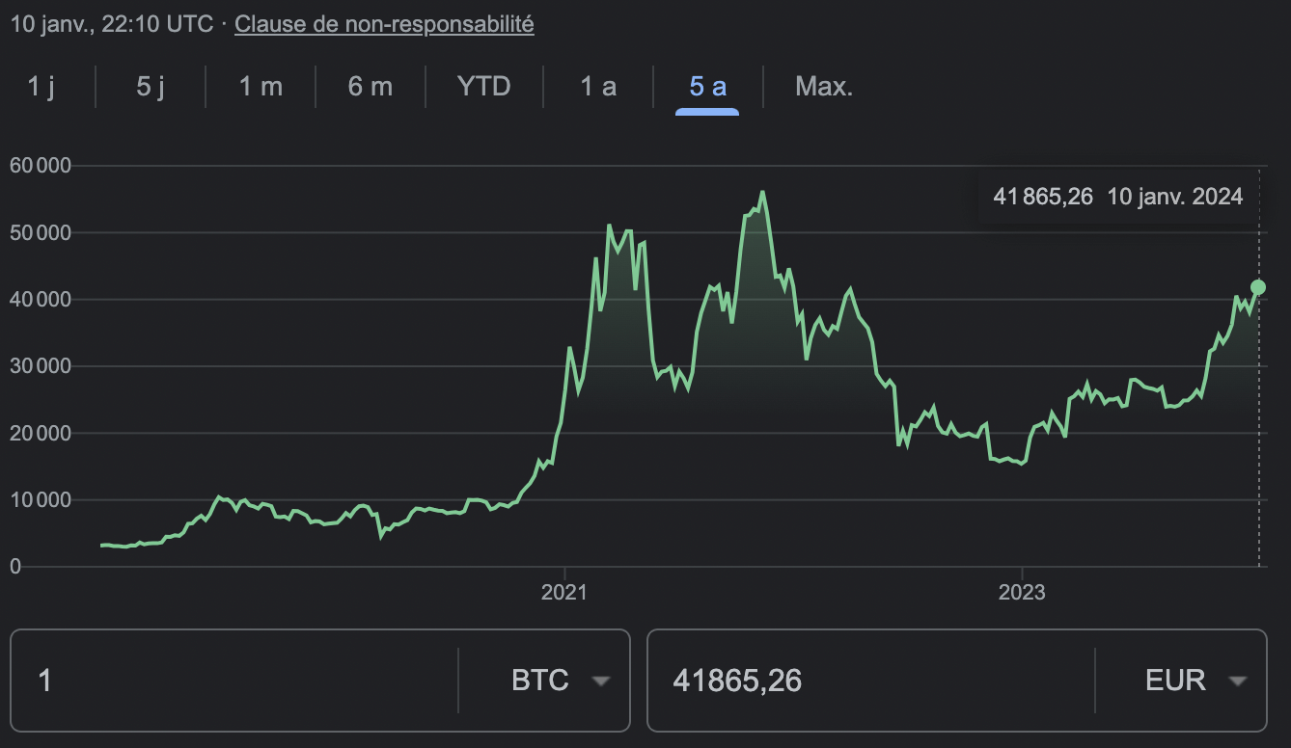1291x748 pixels.
Task: Select the 5 j time range tab
Action: click(x=150, y=87)
